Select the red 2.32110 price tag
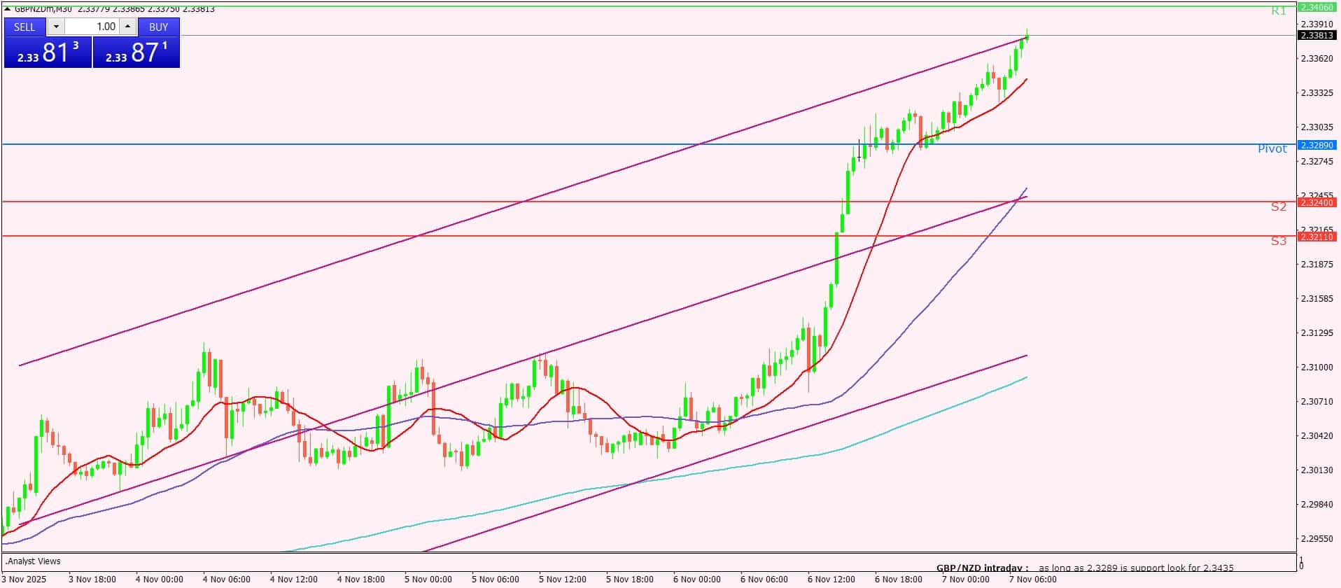 (1317, 237)
